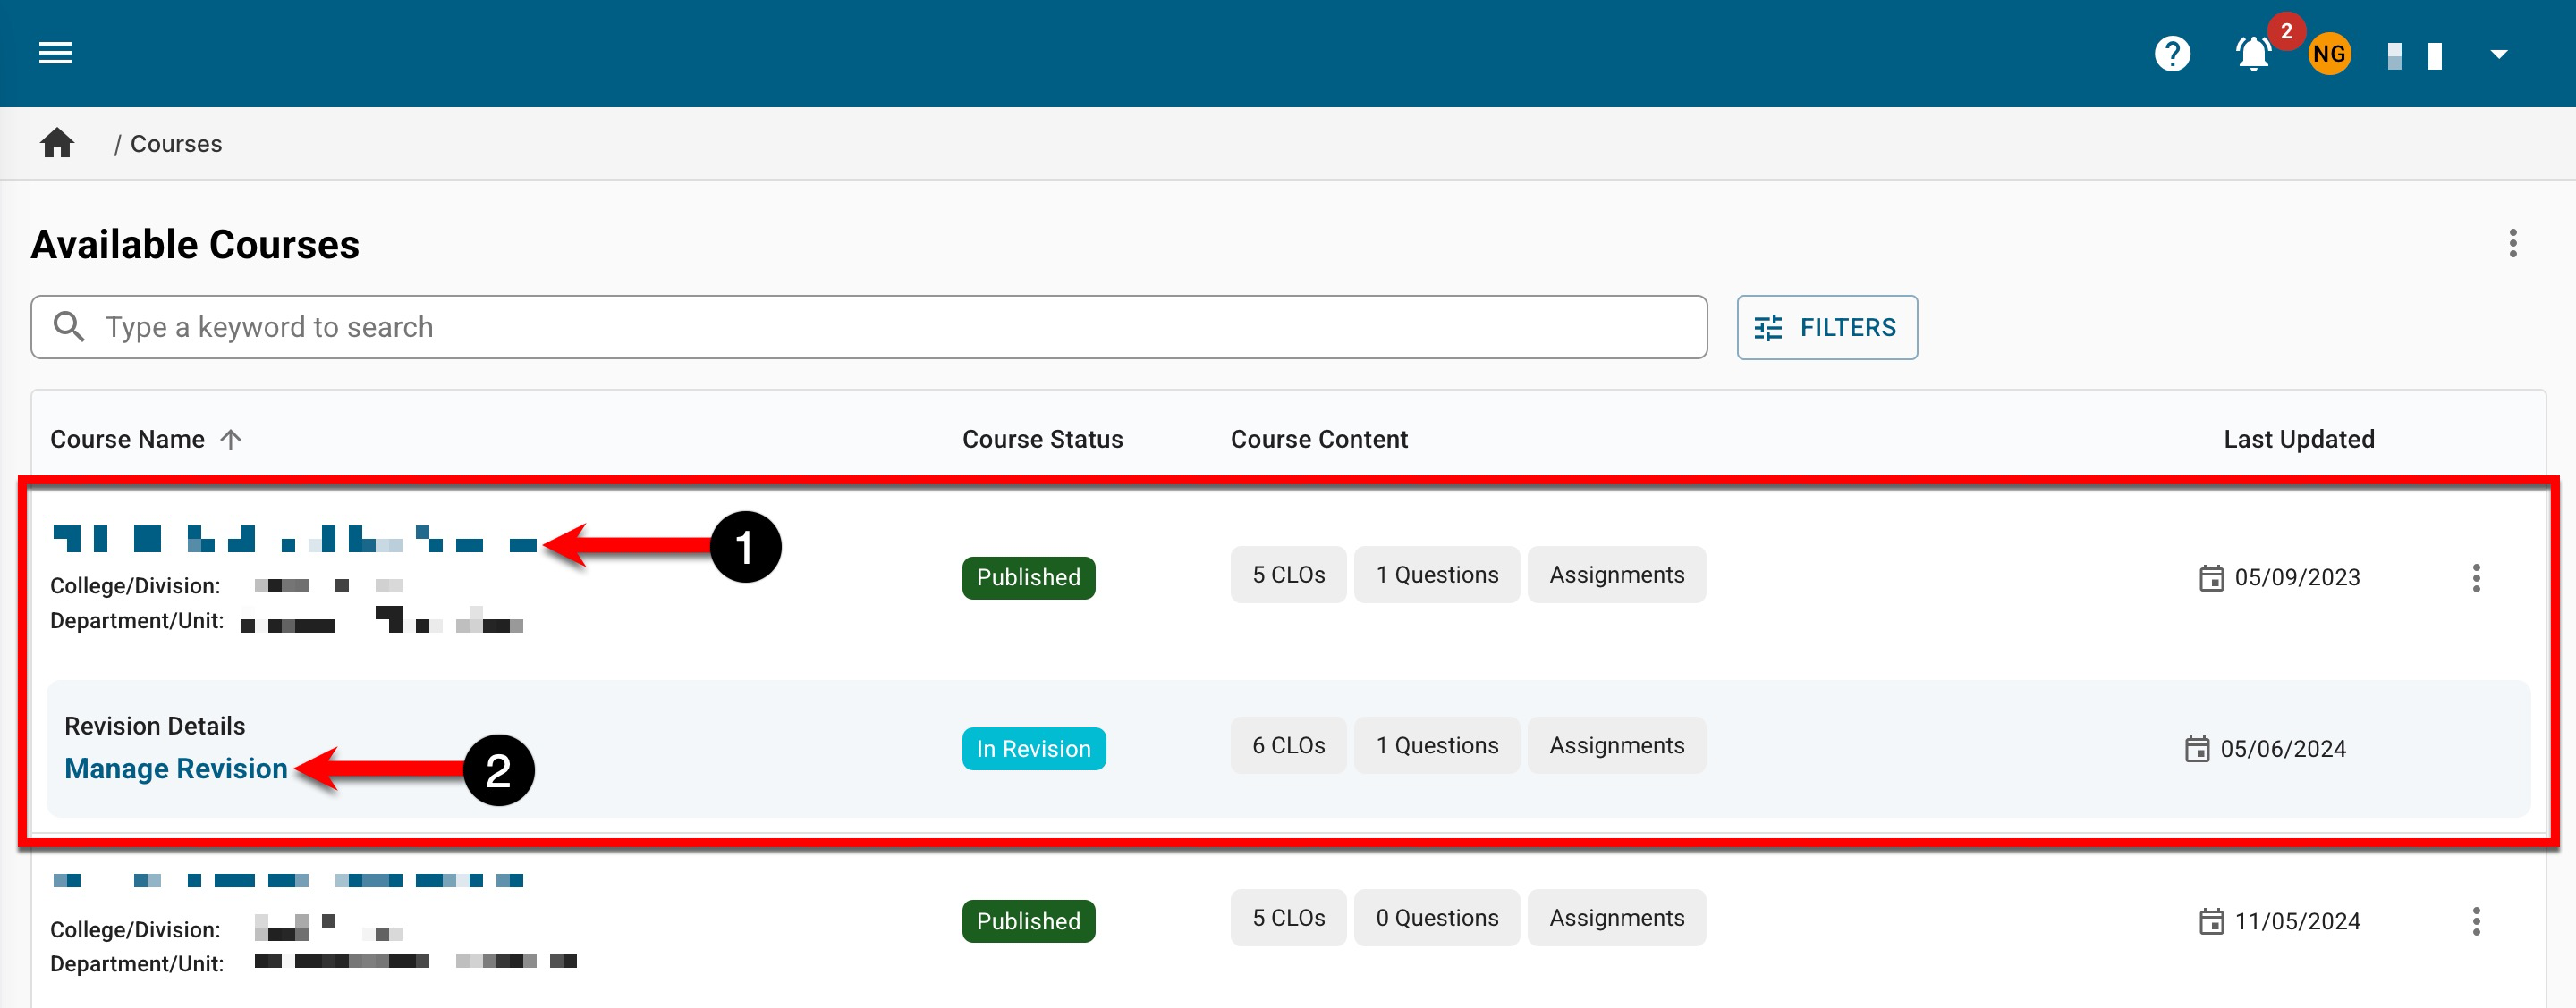Expand the user account dropdown arrow
Image resolution: width=2576 pixels, height=1008 pixels.
(2498, 54)
